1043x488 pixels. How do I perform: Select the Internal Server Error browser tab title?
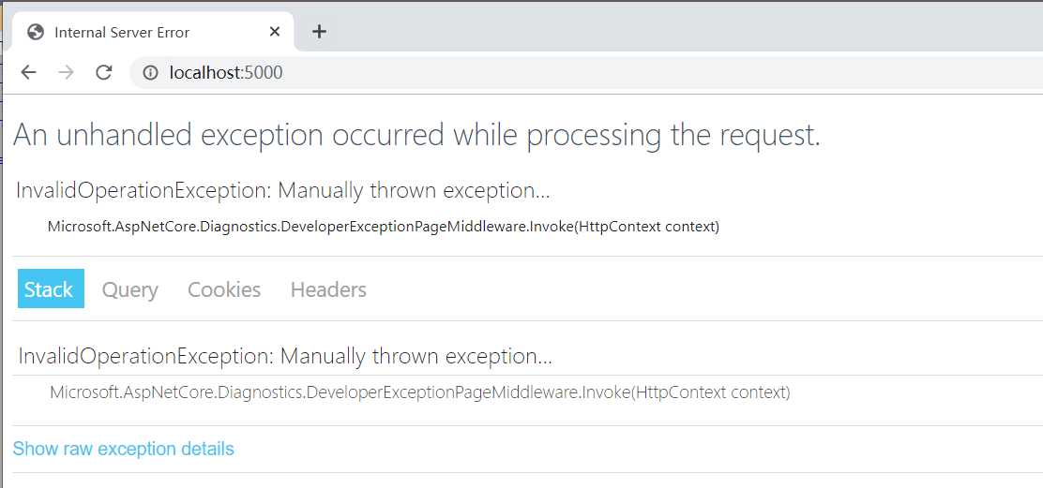[122, 32]
